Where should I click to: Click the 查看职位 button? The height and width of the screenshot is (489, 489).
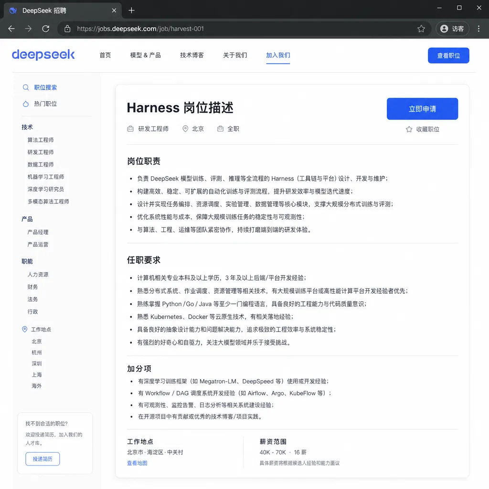pos(448,55)
